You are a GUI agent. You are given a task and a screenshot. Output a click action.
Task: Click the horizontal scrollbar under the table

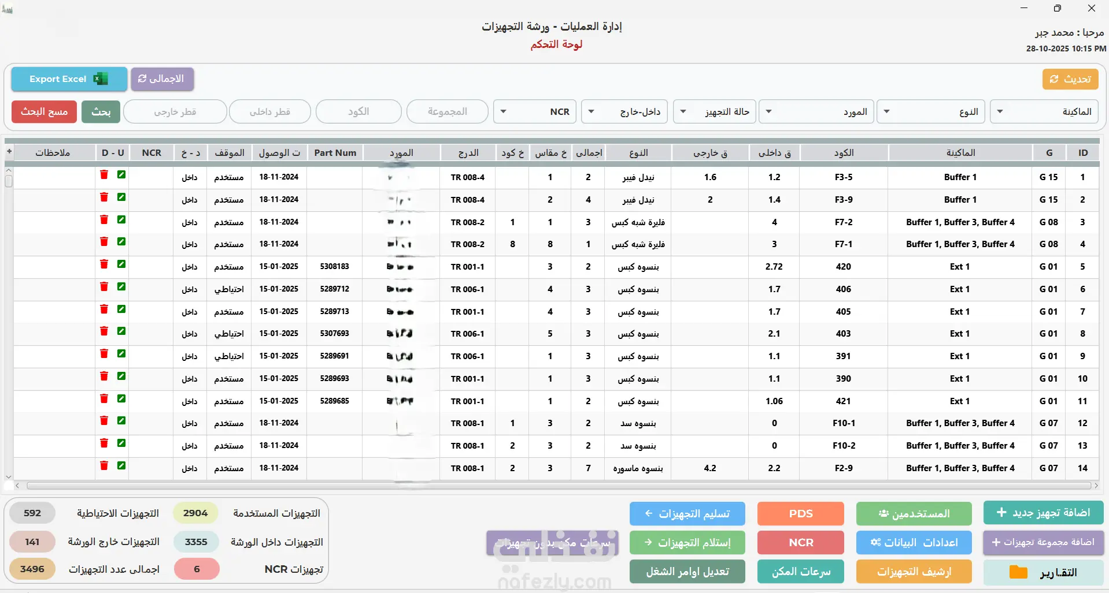pos(558,486)
